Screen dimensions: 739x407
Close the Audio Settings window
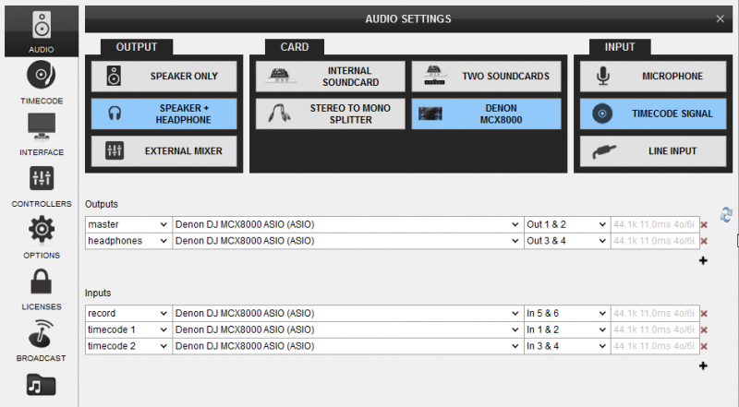click(x=720, y=18)
